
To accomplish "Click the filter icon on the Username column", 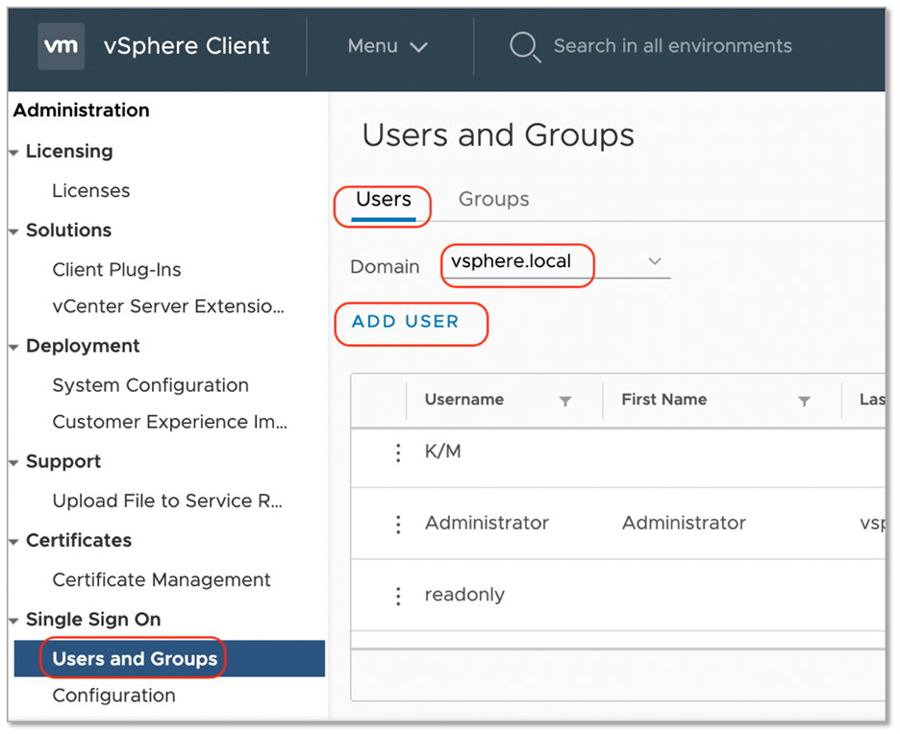I will click(565, 401).
